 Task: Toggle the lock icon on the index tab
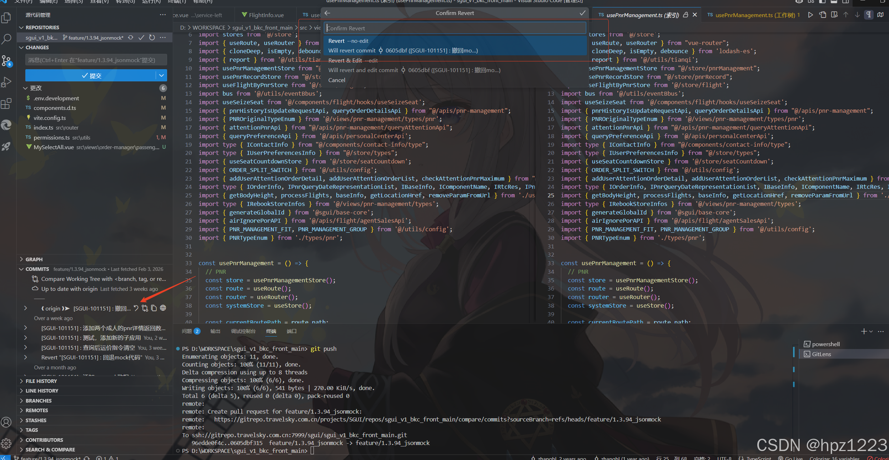685,15
